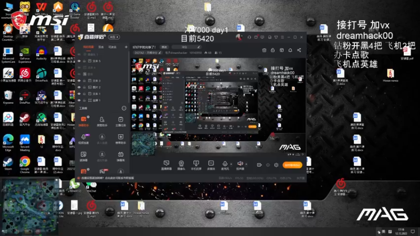Open share icon in preview toolbar
Viewport: 420px width, 236px height.
(x=299, y=50)
